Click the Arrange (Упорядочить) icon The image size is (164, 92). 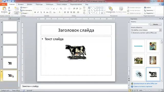pos(110,8)
